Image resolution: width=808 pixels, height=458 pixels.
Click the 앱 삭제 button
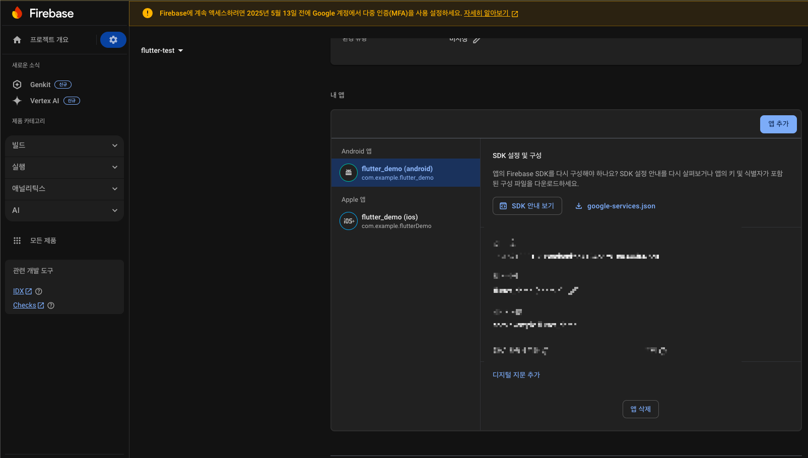click(640, 409)
